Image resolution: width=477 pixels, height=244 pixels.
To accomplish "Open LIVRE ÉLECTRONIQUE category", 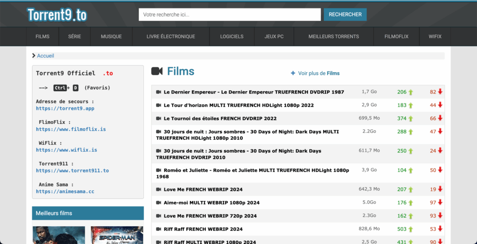I will tap(170, 36).
